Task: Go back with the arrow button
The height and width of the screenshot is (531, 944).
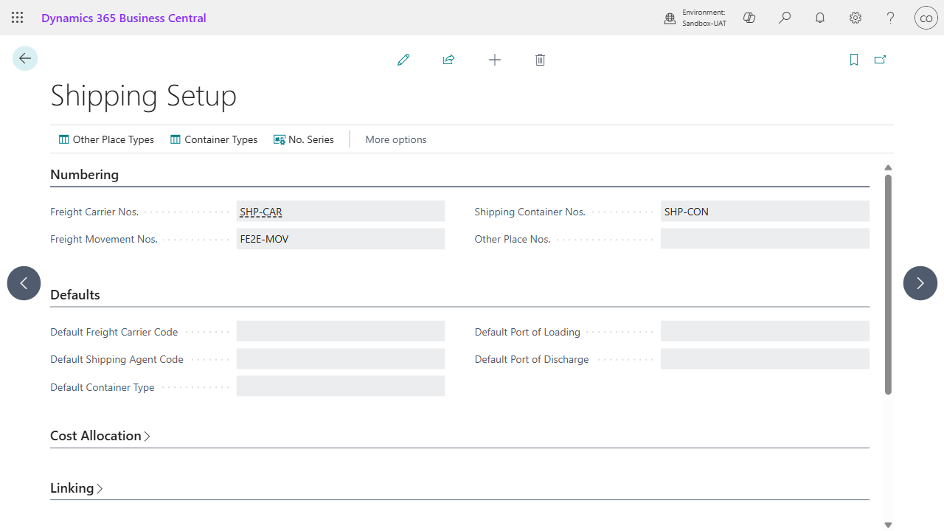Action: [x=25, y=58]
